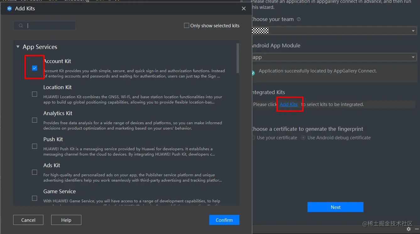Click the Help button
This screenshot has height=234, width=420.
(x=66, y=220)
